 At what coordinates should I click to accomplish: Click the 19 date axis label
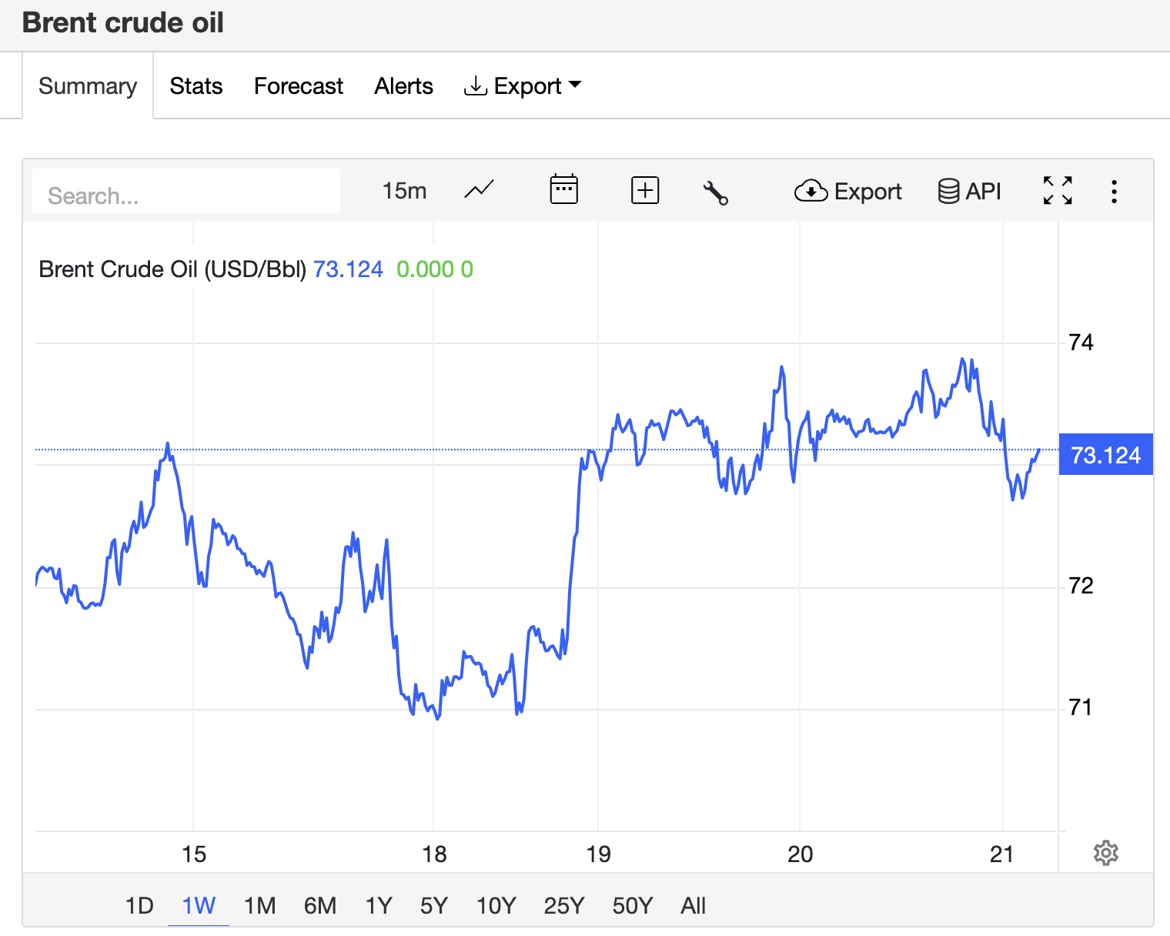tap(598, 854)
